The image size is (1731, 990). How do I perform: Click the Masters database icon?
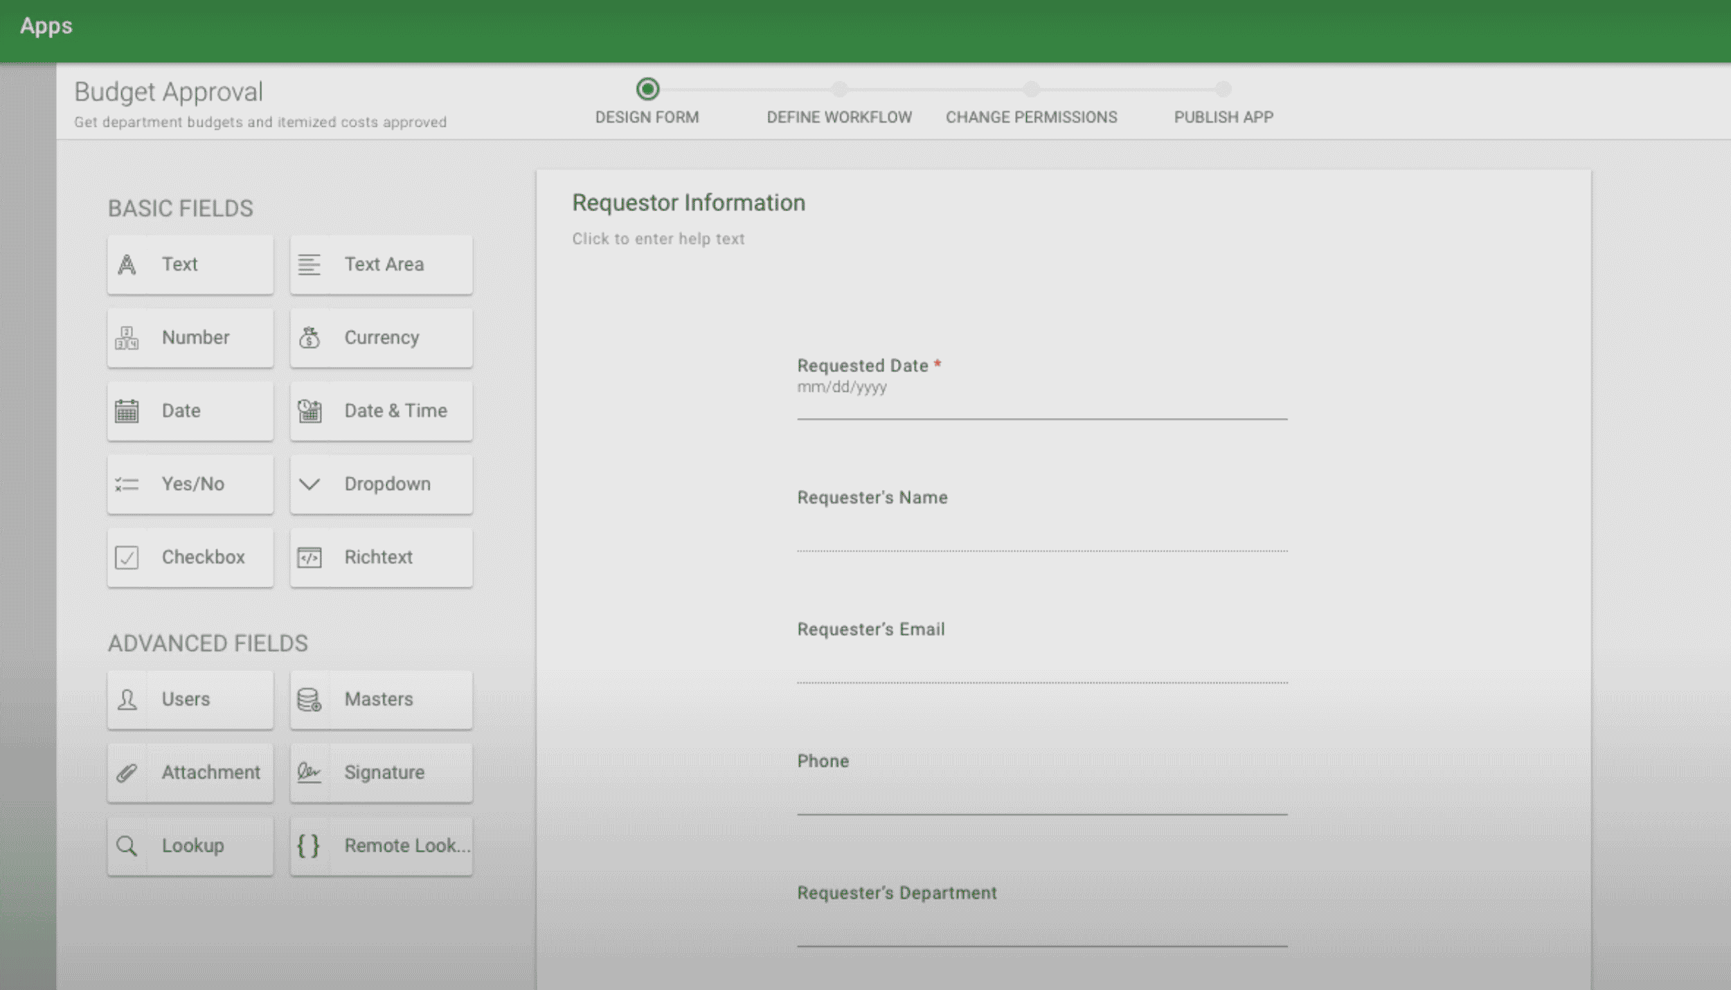click(309, 699)
